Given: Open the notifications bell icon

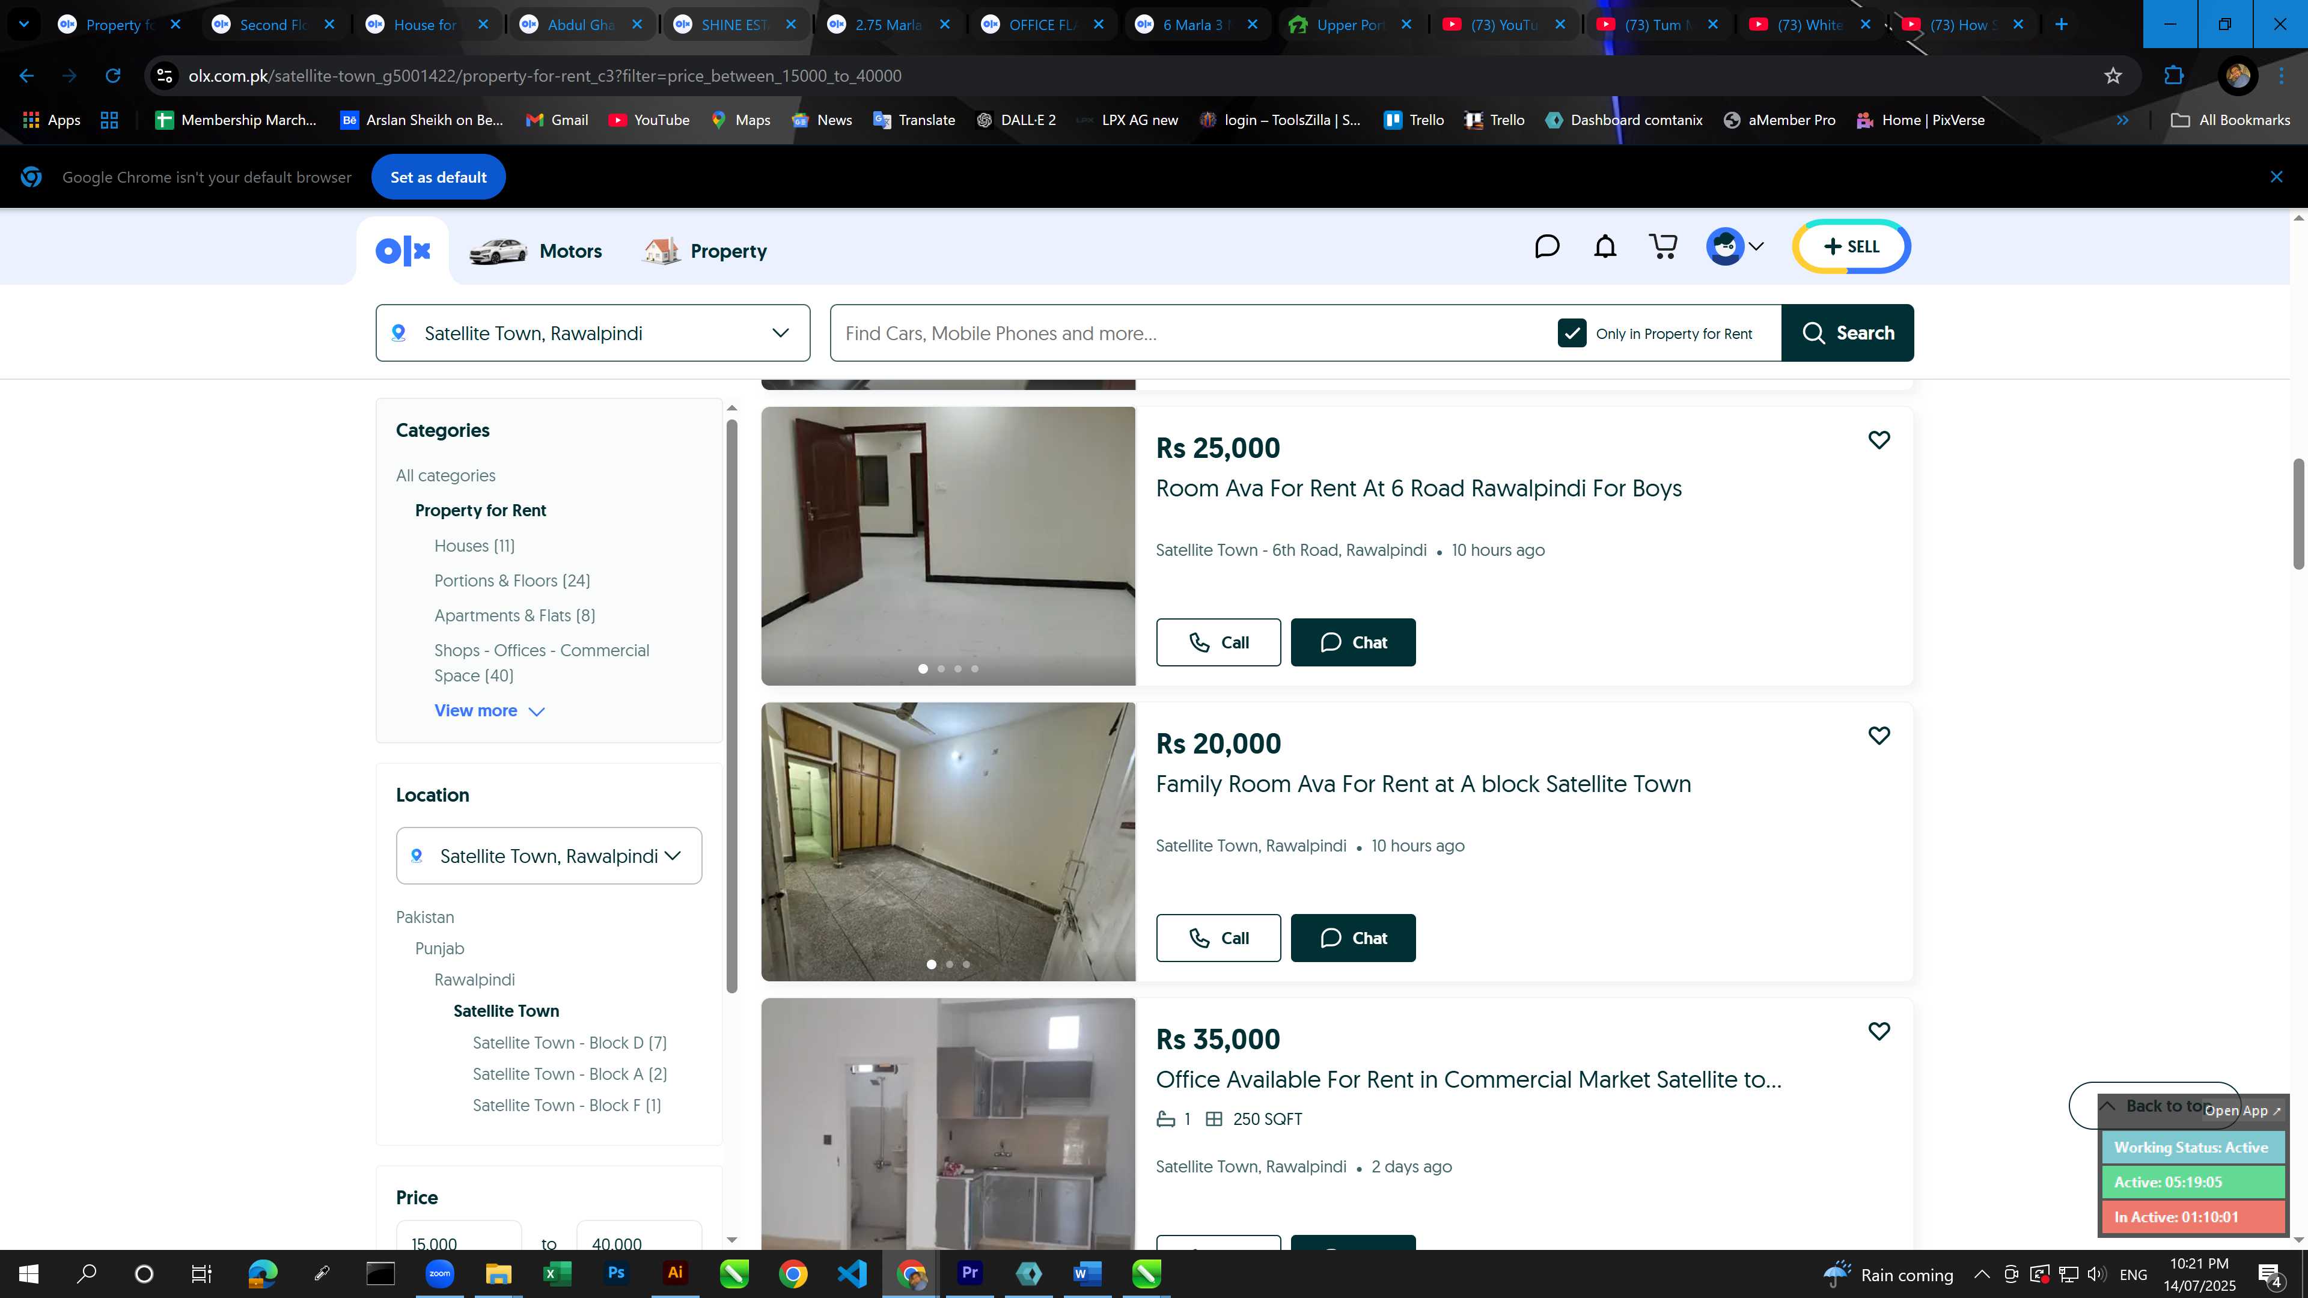Looking at the screenshot, I should (x=1605, y=246).
